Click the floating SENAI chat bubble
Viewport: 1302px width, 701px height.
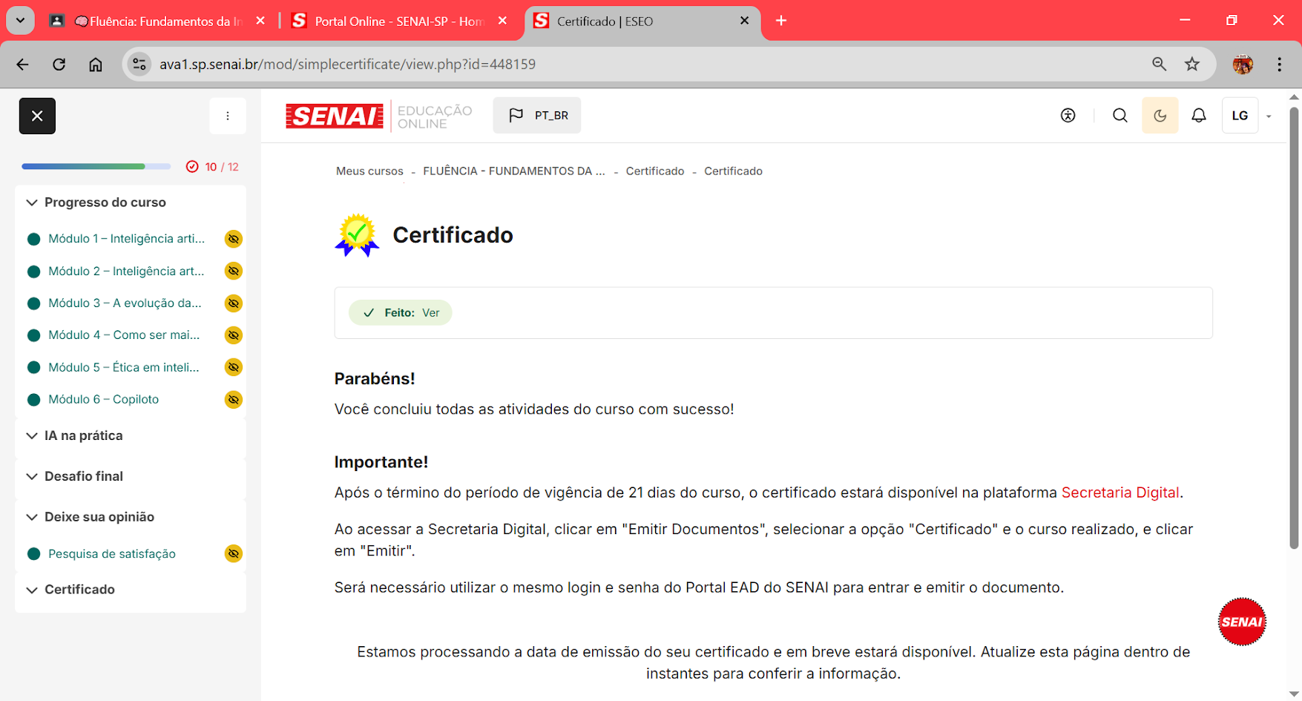1241,622
